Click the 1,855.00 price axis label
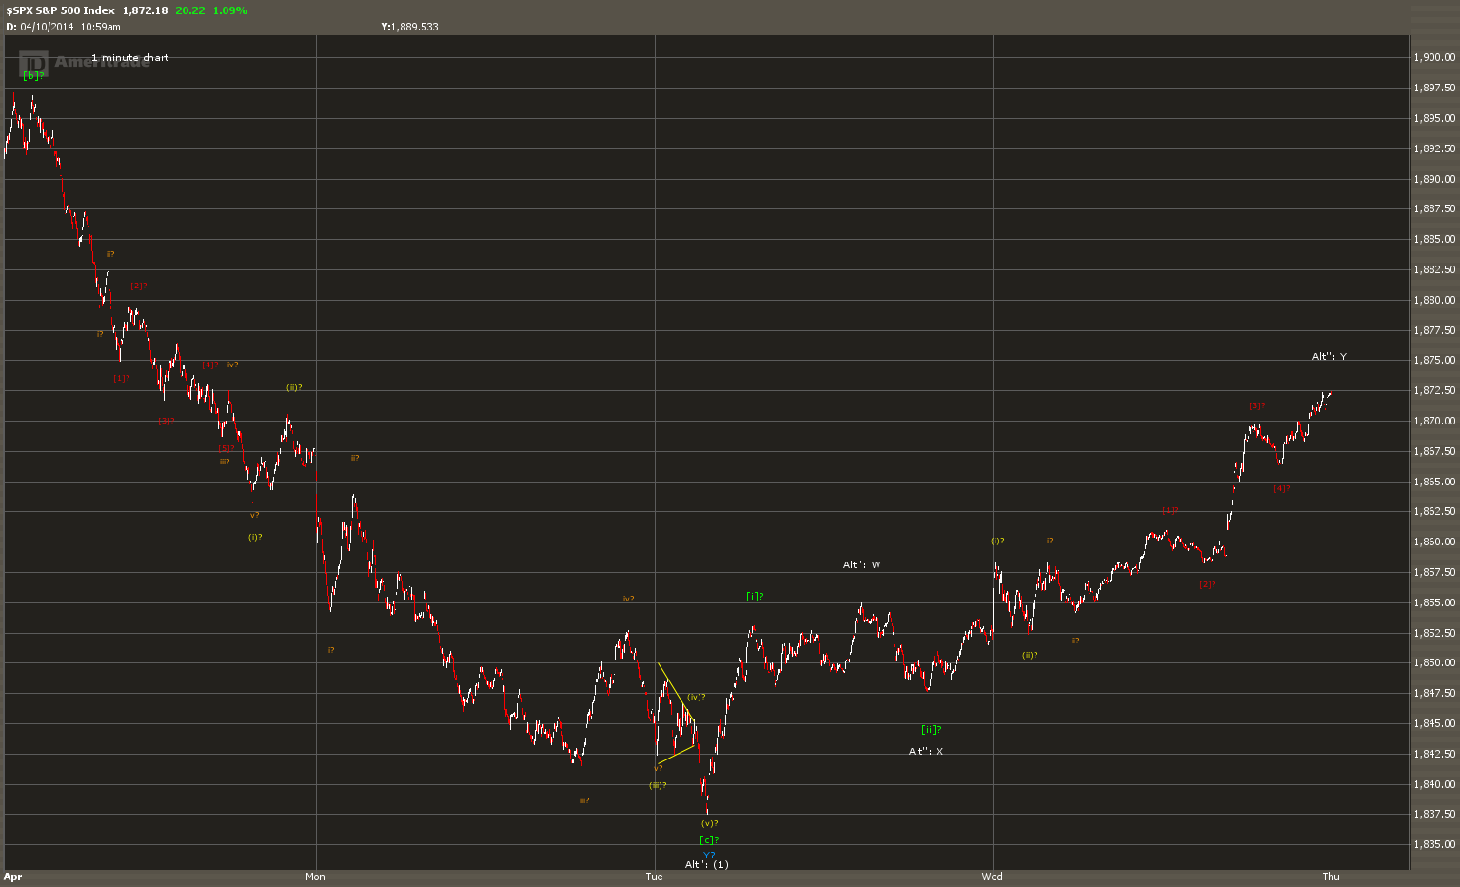Screen dimensions: 1460x887 [1435, 602]
